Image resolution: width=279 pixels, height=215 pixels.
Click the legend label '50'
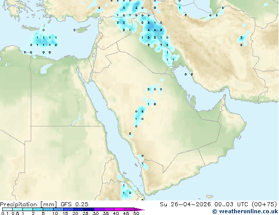coord(136,213)
